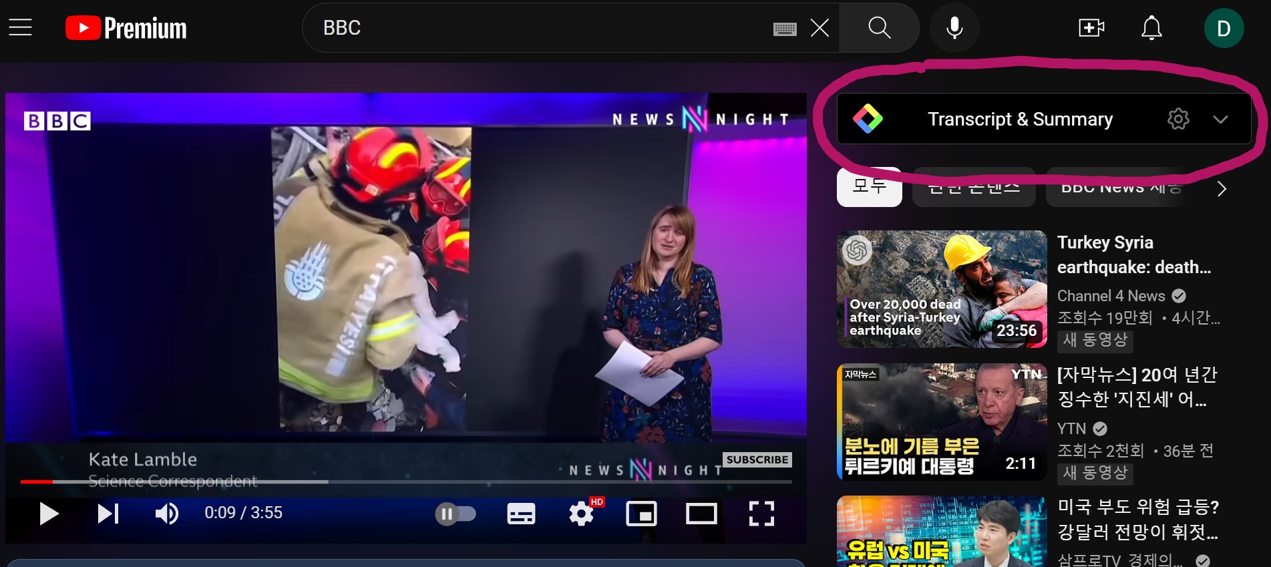Screen dimensions: 1271x567
Task: Click the Transcript & Summary title
Action: tap(1020, 119)
